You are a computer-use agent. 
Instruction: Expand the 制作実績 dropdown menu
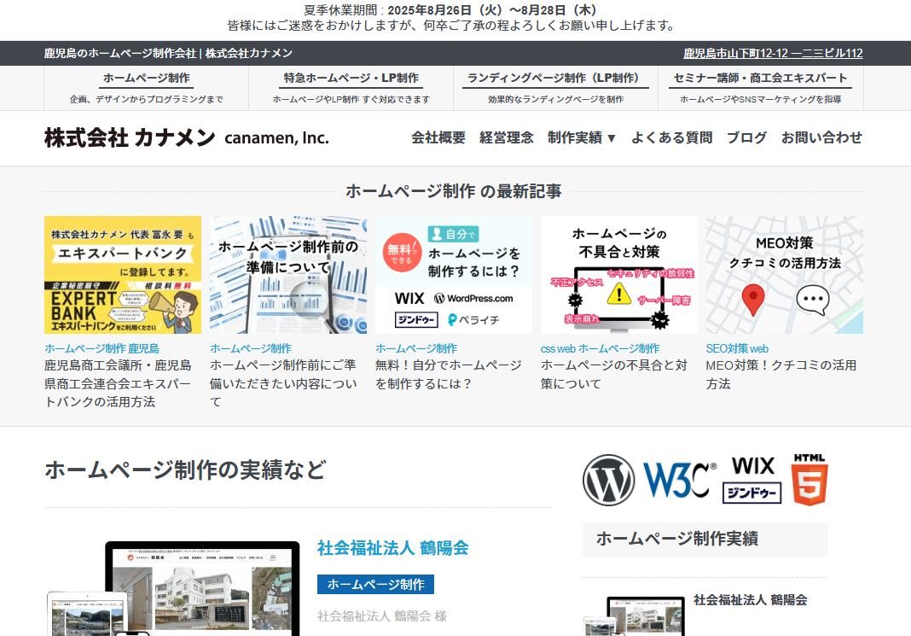[x=582, y=137]
